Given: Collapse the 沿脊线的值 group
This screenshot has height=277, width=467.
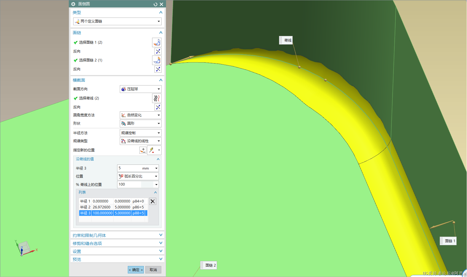Looking at the screenshot, I should point(158,159).
